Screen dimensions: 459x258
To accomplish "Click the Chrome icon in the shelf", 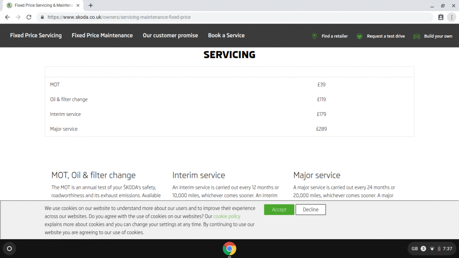I will 229,249.
